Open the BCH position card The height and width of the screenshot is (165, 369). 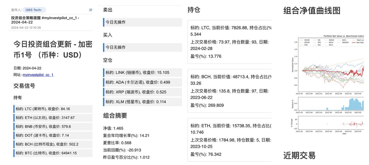point(230,91)
